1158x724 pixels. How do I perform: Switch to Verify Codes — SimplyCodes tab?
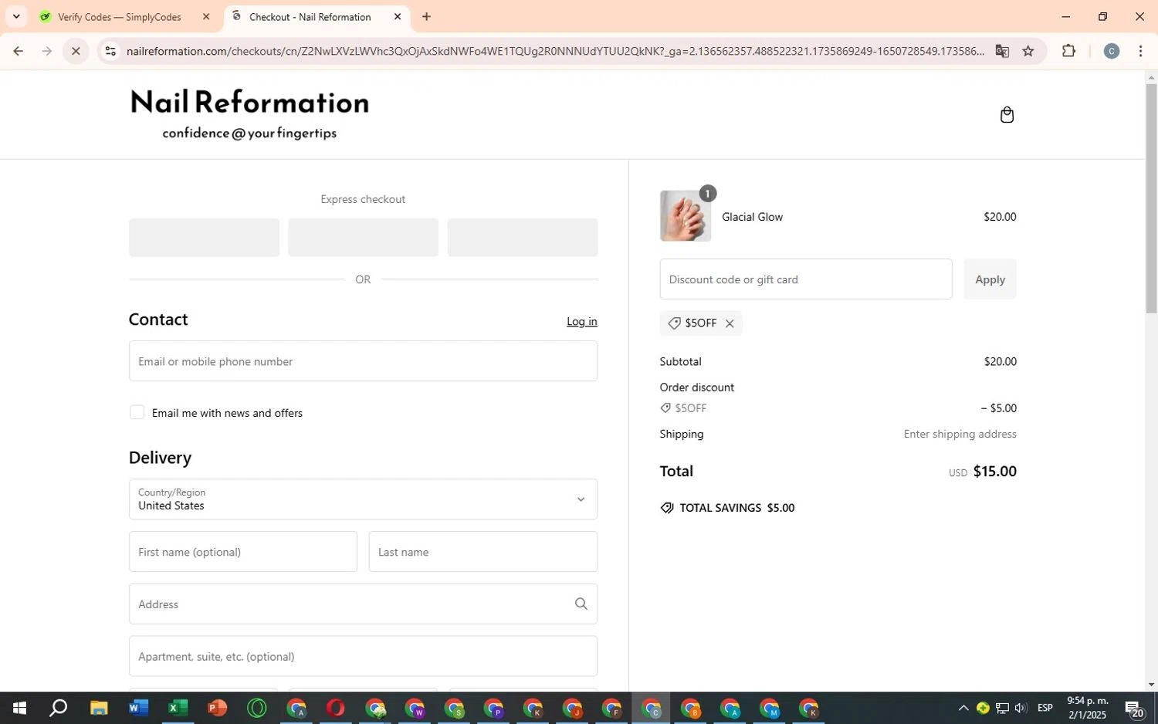pos(119,16)
